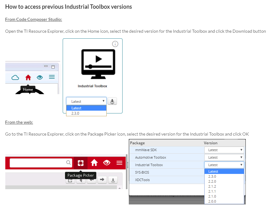Image resolution: width=276 pixels, height=211 pixels.
Task: Open the white hamburger menu in red toolbar
Action: [119, 163]
